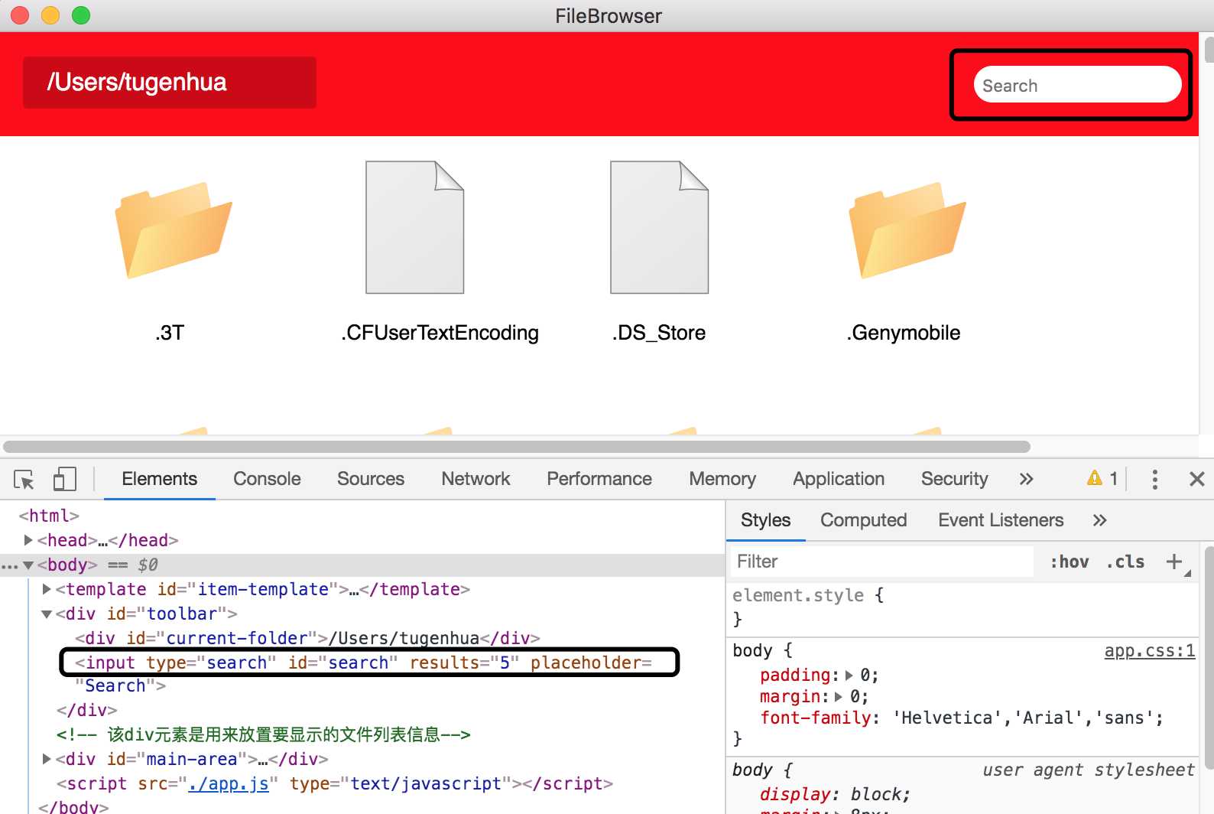Click the display: block user agent rule

835,794
